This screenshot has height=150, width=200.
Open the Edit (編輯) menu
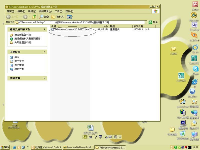tap(21, 11)
